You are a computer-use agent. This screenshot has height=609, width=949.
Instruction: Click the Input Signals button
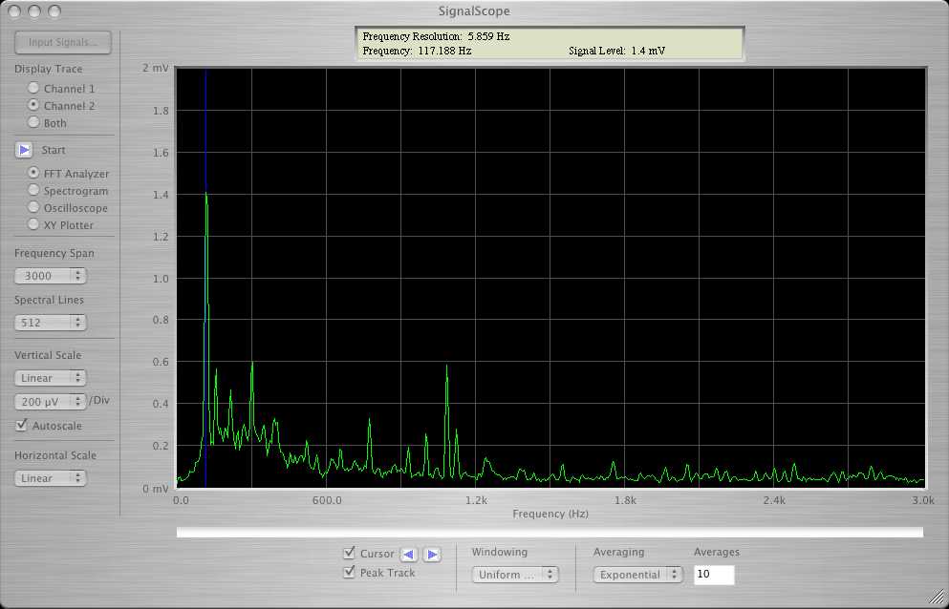tap(63, 43)
